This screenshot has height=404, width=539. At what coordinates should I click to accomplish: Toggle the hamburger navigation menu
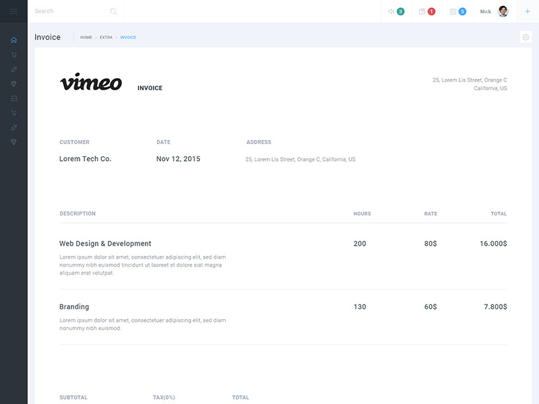pyautogui.click(x=13, y=11)
